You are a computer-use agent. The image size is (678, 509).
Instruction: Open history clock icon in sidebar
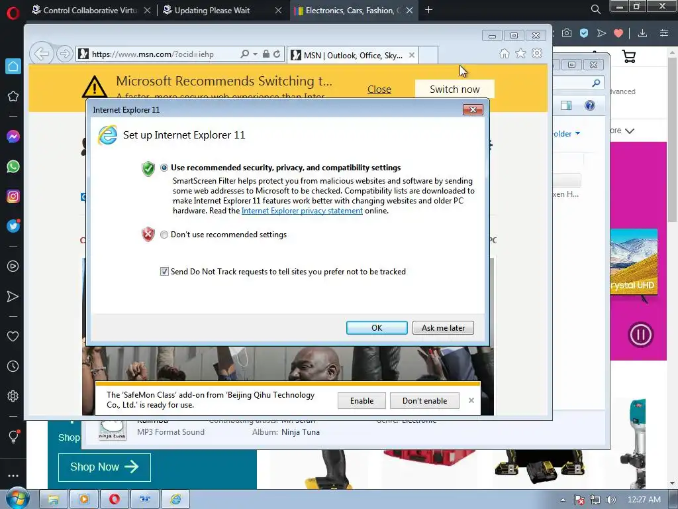pyautogui.click(x=13, y=366)
